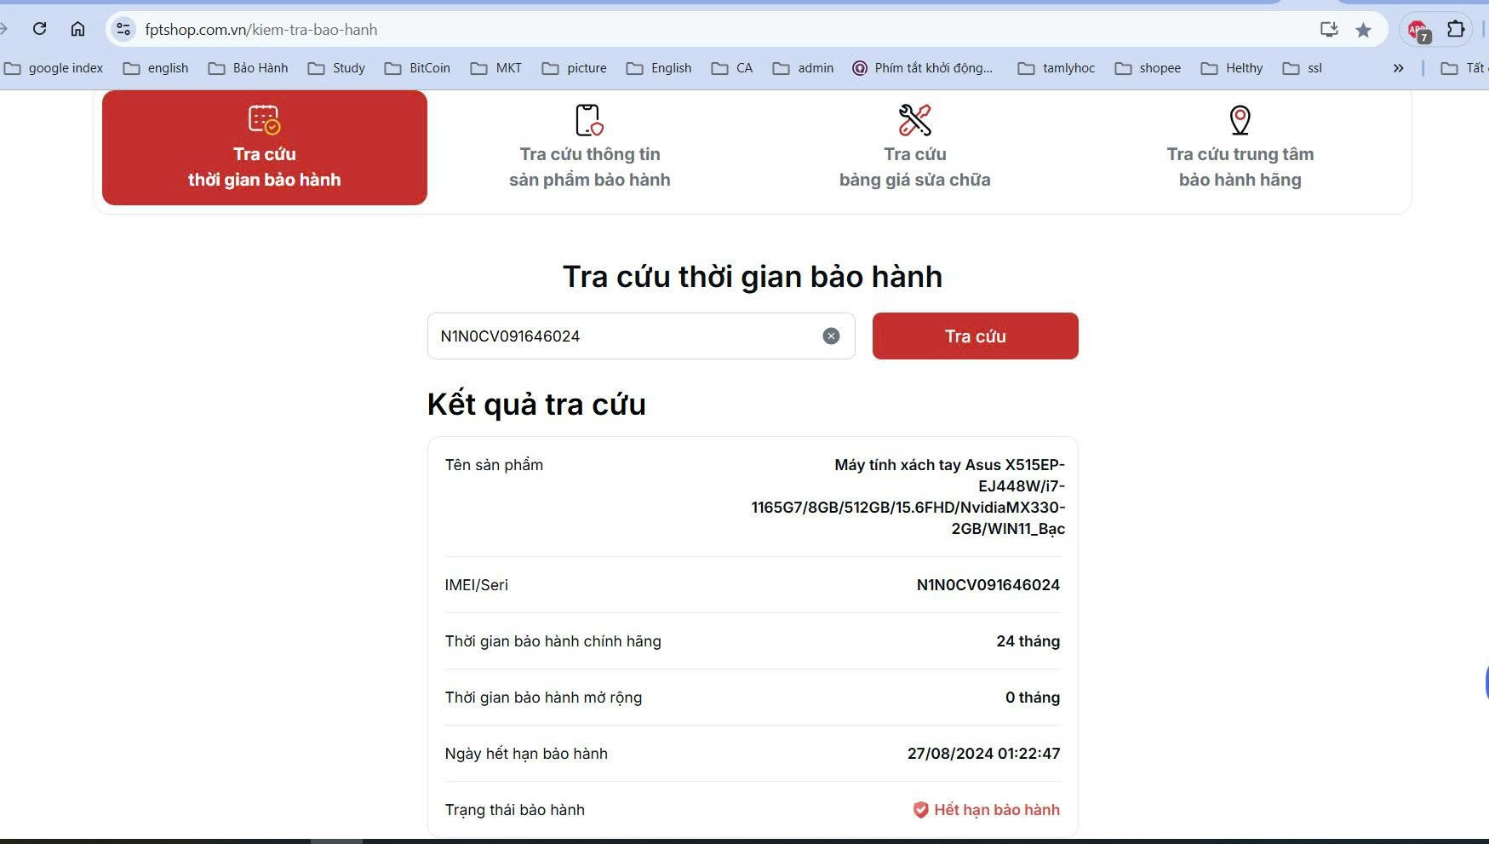The image size is (1489, 844).
Task: Open the lowercase english bookmark folder
Action: [x=156, y=68]
